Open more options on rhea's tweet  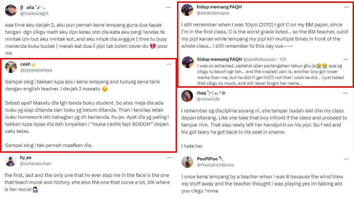(346, 93)
